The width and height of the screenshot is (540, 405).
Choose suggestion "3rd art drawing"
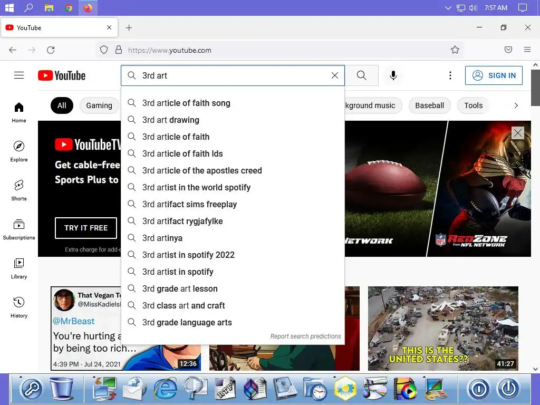(x=233, y=120)
